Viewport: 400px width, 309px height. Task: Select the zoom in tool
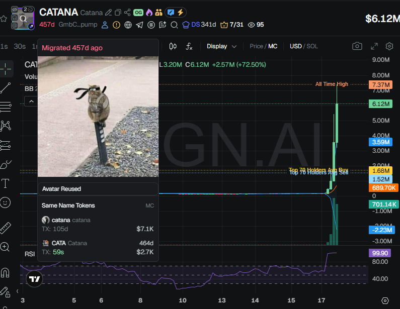click(x=5, y=247)
